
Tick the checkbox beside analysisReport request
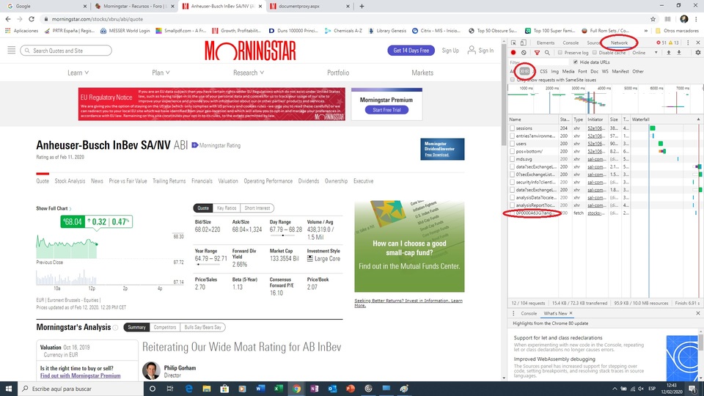pos(513,205)
